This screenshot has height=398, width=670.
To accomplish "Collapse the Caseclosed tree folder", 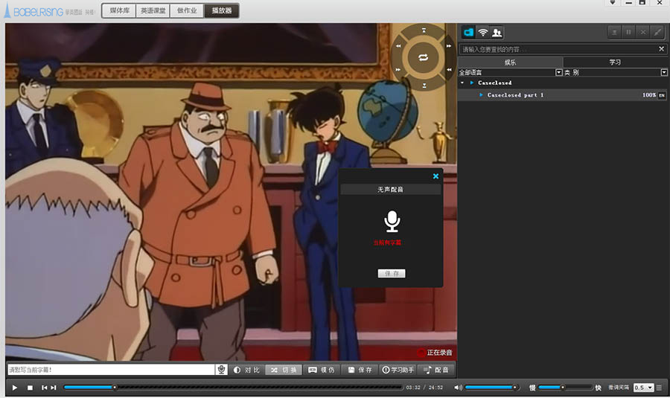I will click(462, 83).
